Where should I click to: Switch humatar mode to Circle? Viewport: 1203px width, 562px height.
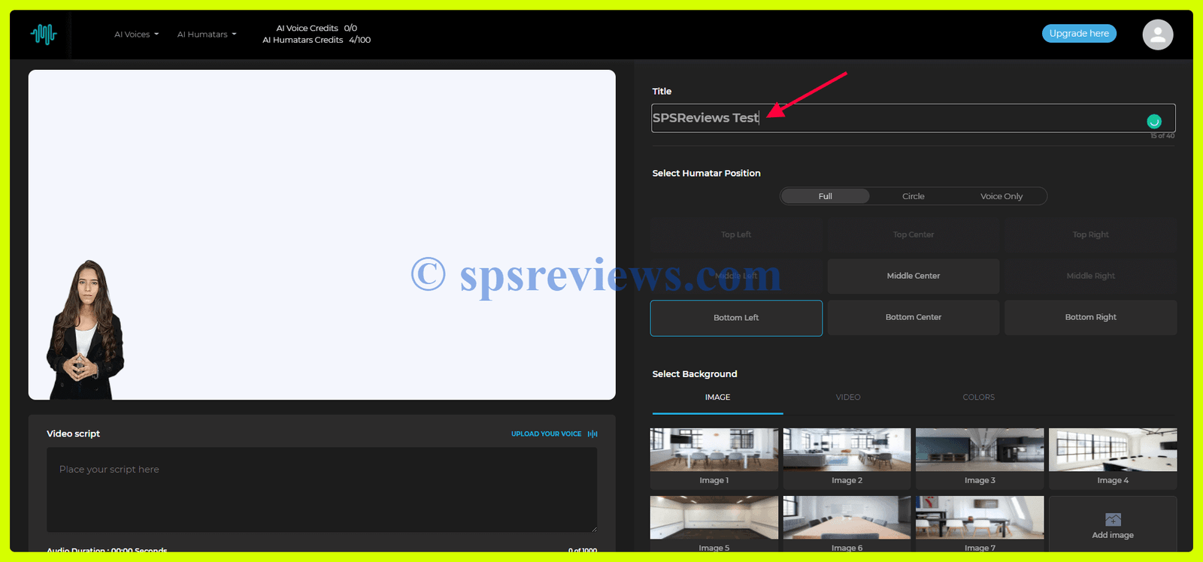(913, 196)
